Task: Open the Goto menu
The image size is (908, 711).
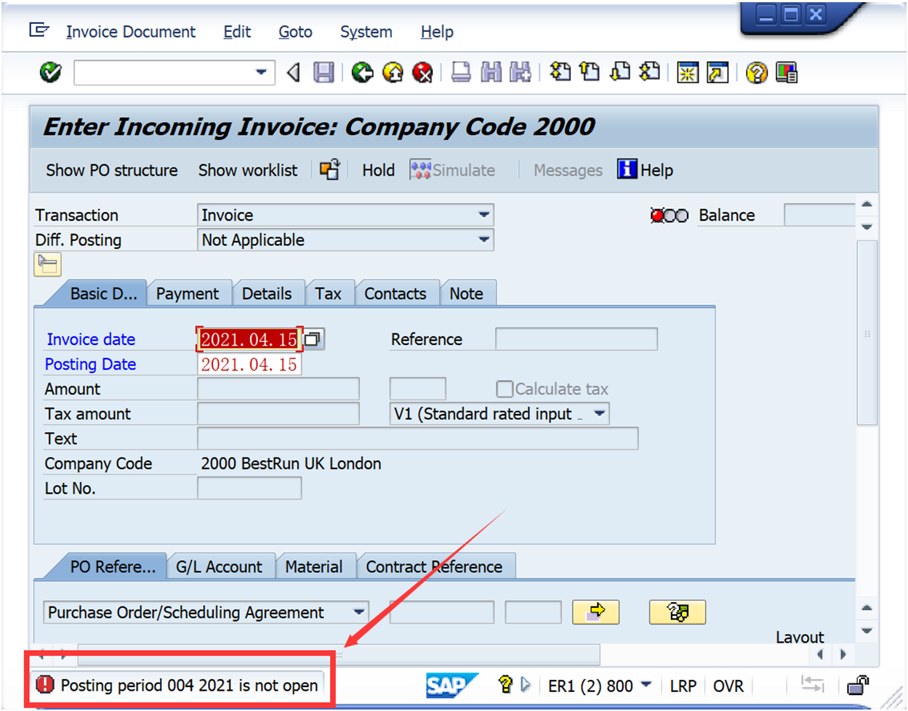Action: click(295, 32)
